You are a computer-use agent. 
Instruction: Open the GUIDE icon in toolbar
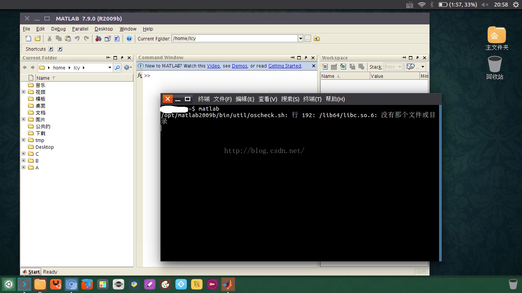click(x=107, y=39)
